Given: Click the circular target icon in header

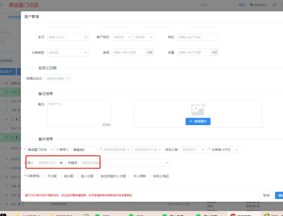Looking at the screenshot, I should tap(275, 5).
